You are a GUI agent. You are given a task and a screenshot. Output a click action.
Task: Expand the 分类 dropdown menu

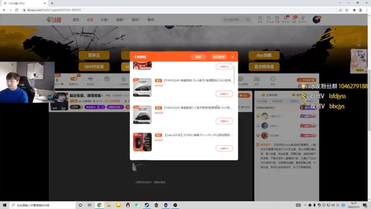coord(105,20)
